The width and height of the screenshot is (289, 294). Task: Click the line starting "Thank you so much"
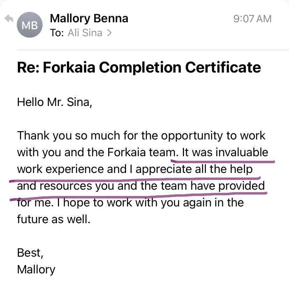141,136
